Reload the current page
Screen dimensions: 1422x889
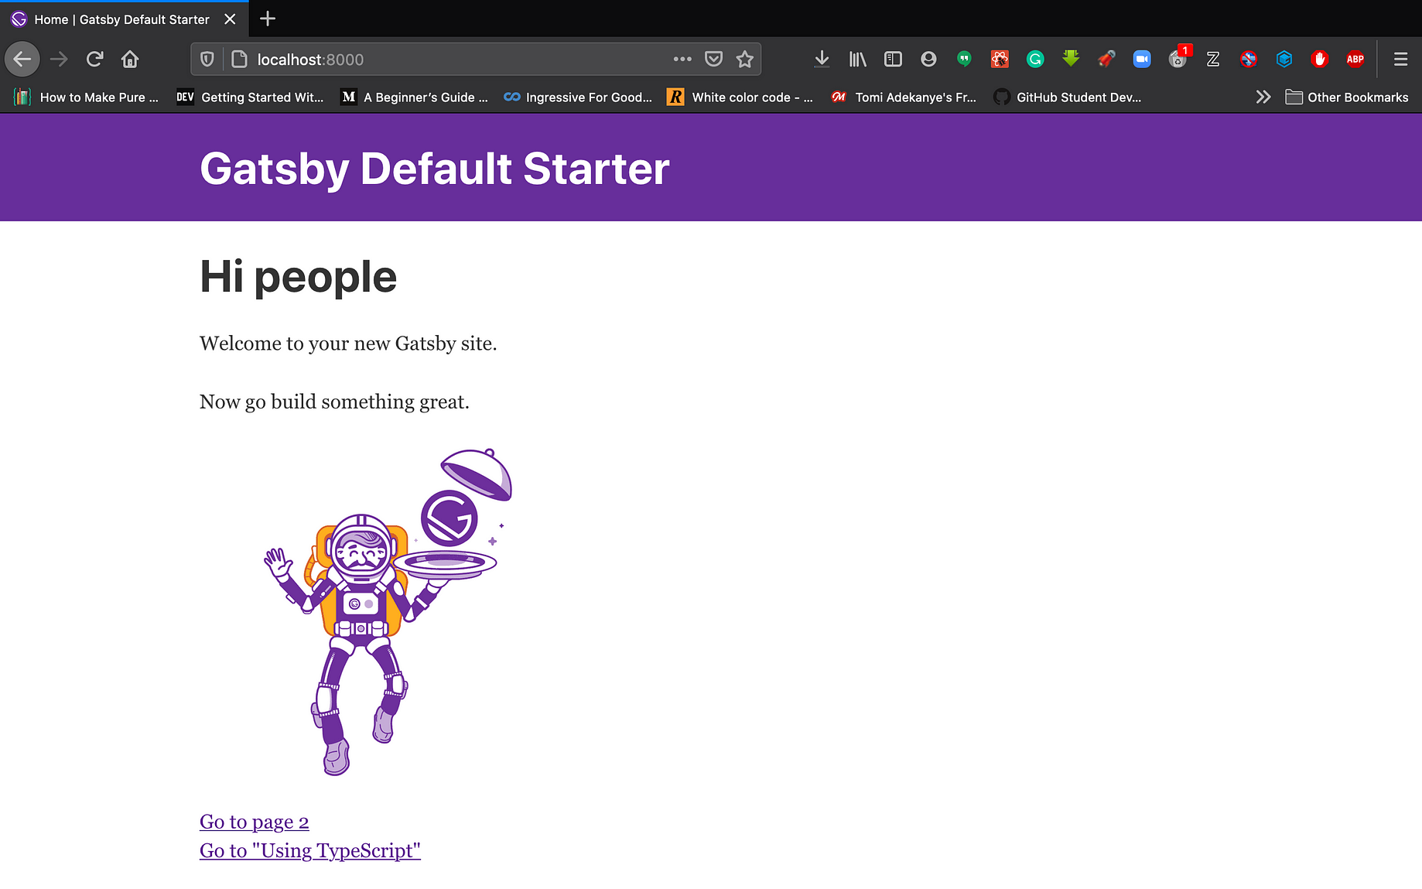[94, 59]
